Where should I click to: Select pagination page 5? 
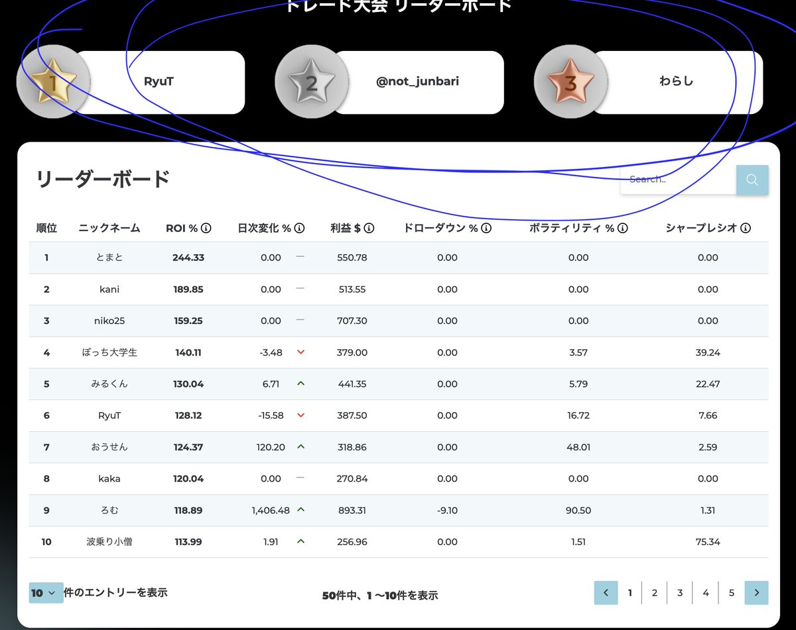pyautogui.click(x=732, y=593)
